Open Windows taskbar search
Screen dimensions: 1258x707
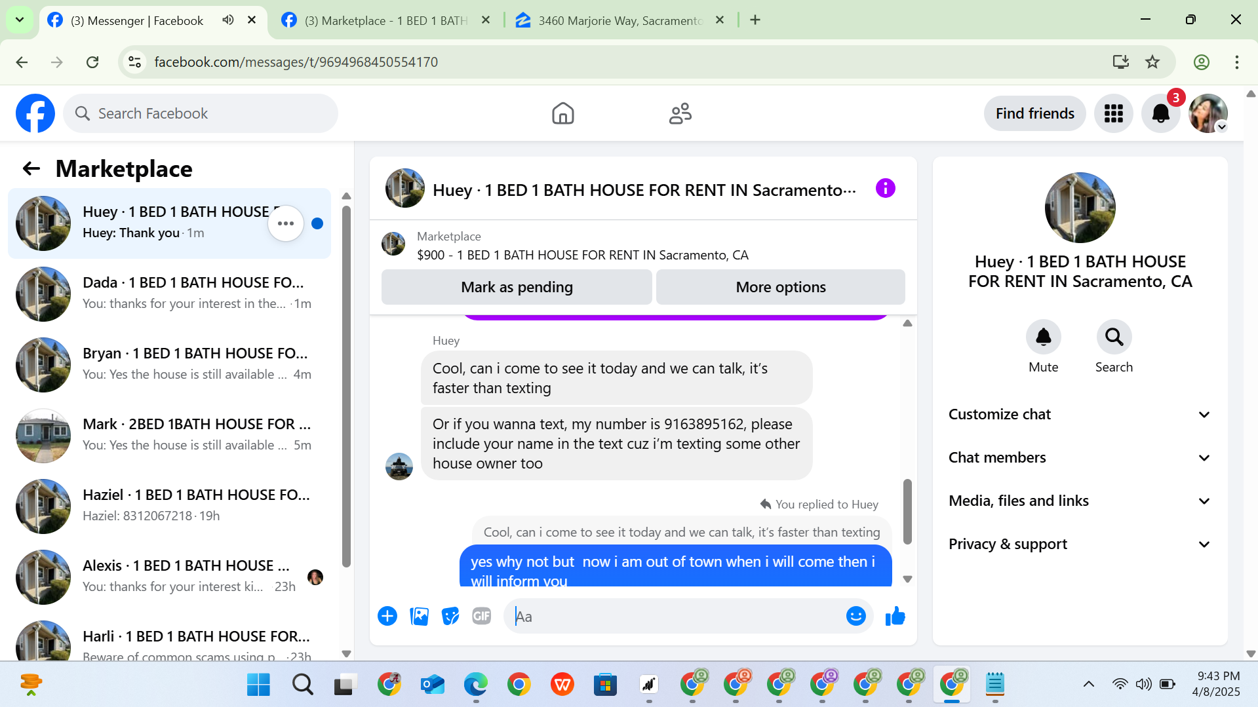(x=302, y=685)
